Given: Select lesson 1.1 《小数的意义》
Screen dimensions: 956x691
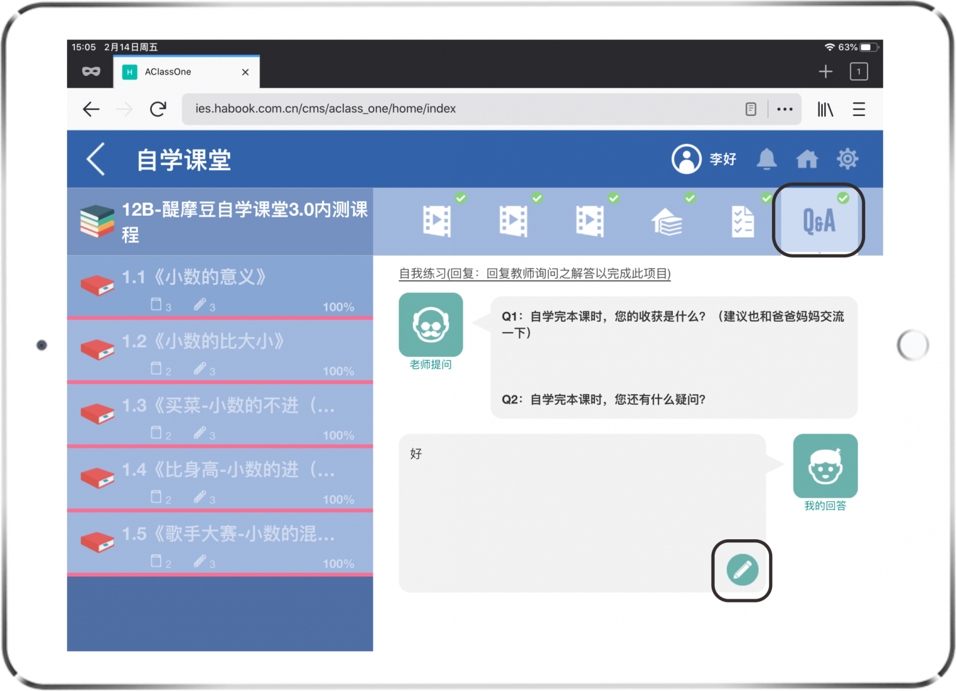Looking at the screenshot, I should 220,287.
